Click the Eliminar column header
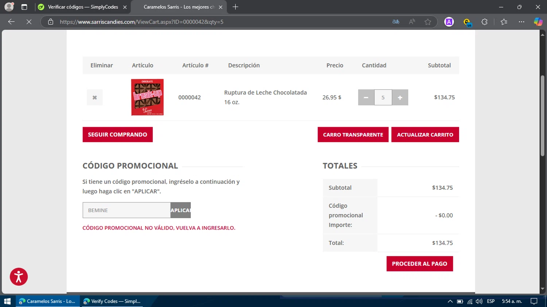The height and width of the screenshot is (307, 547). click(x=101, y=65)
